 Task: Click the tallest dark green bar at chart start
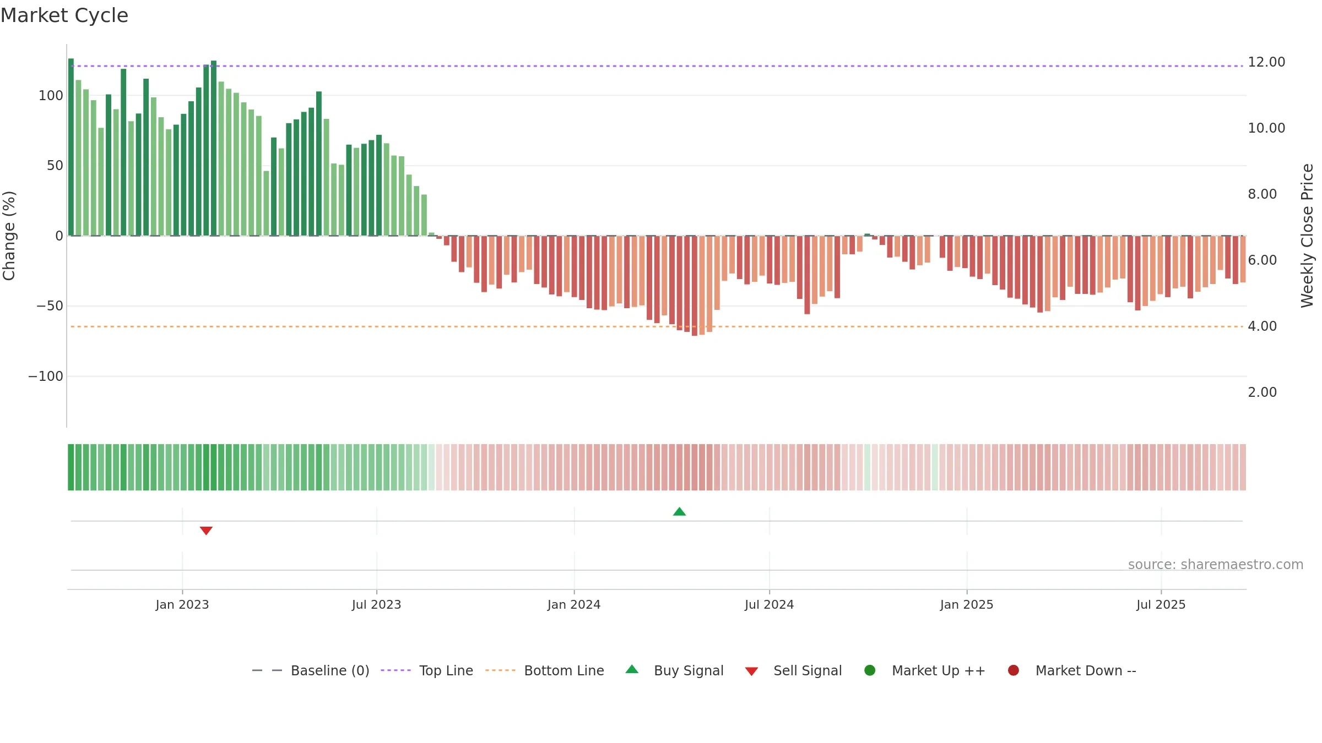tap(71, 147)
